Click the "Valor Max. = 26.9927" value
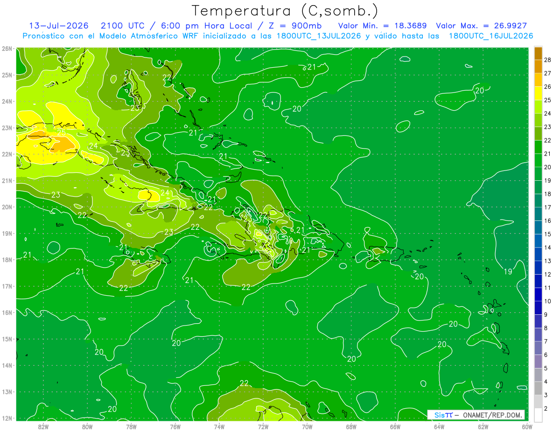 (481, 26)
